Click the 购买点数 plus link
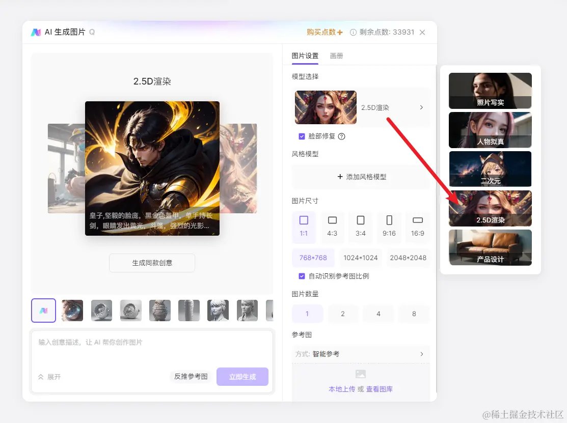Image resolution: width=567 pixels, height=423 pixels. tap(325, 32)
